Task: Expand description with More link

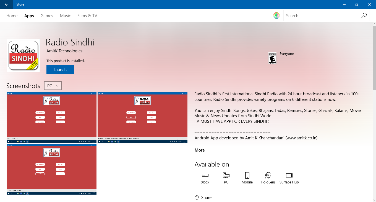Action: click(x=200, y=150)
